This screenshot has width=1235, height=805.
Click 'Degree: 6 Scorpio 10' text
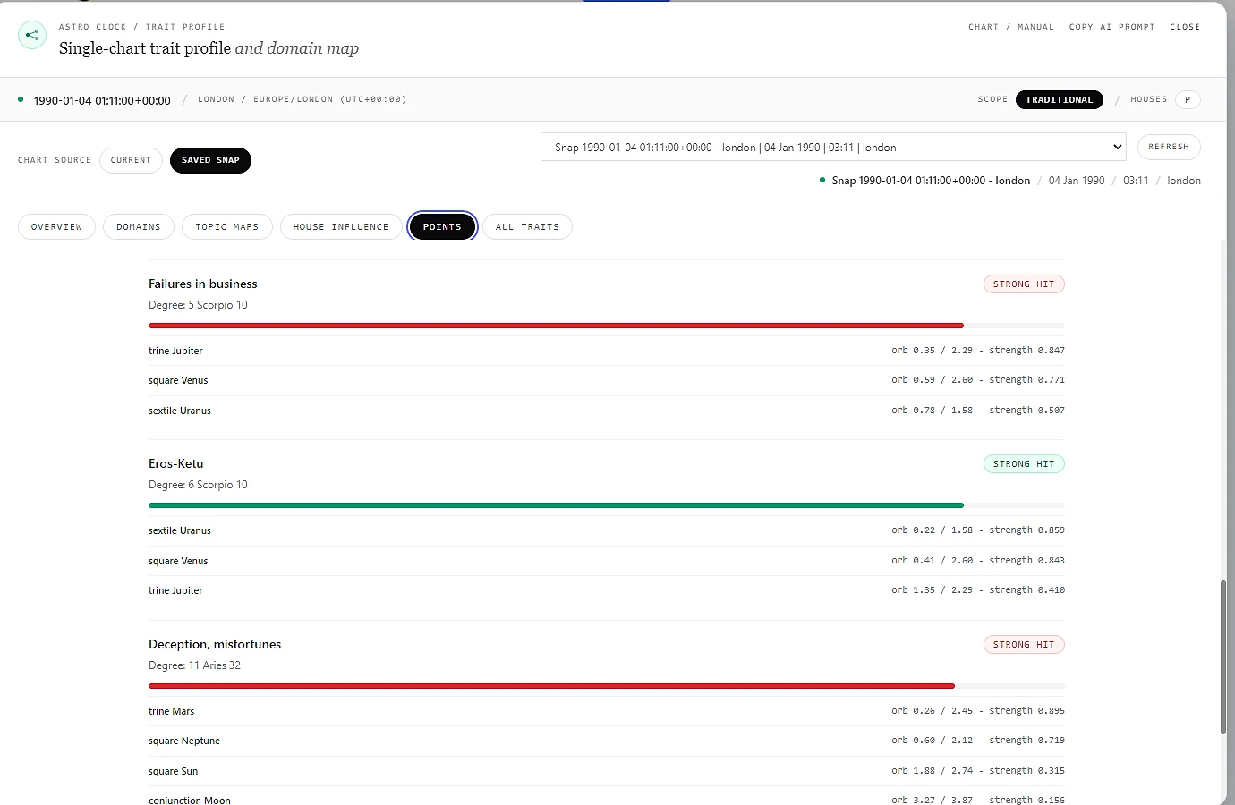[198, 485]
